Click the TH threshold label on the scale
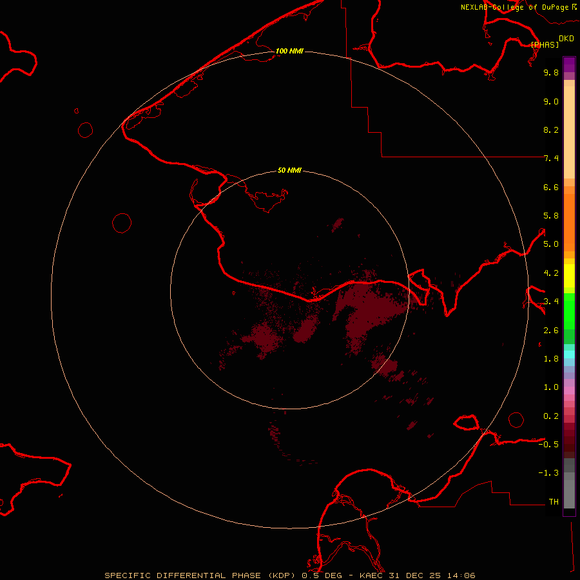The width and height of the screenshot is (580, 580). tap(553, 501)
